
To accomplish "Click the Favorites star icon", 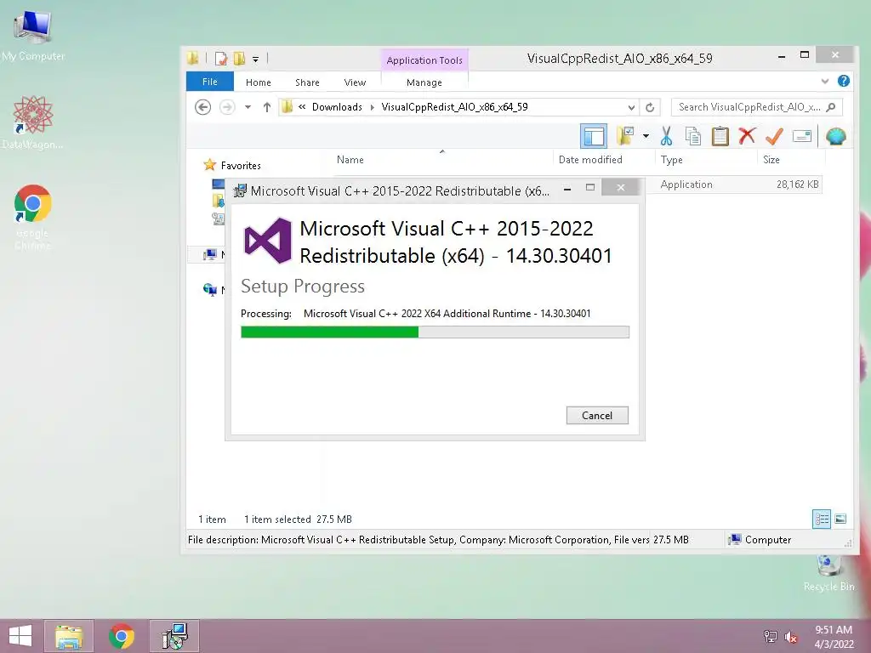I will coord(209,165).
